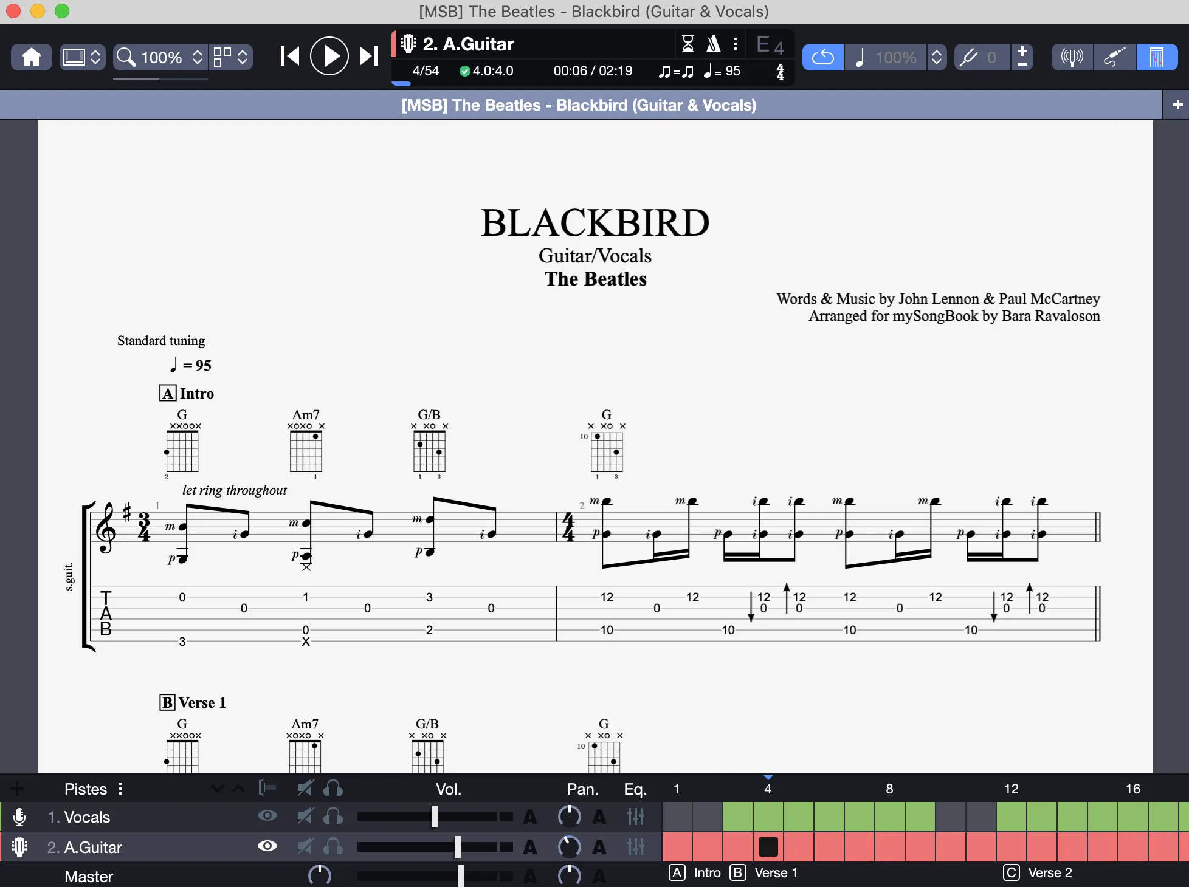Image resolution: width=1189 pixels, height=887 pixels.
Task: Adjust the Master volume slider
Action: tap(461, 875)
